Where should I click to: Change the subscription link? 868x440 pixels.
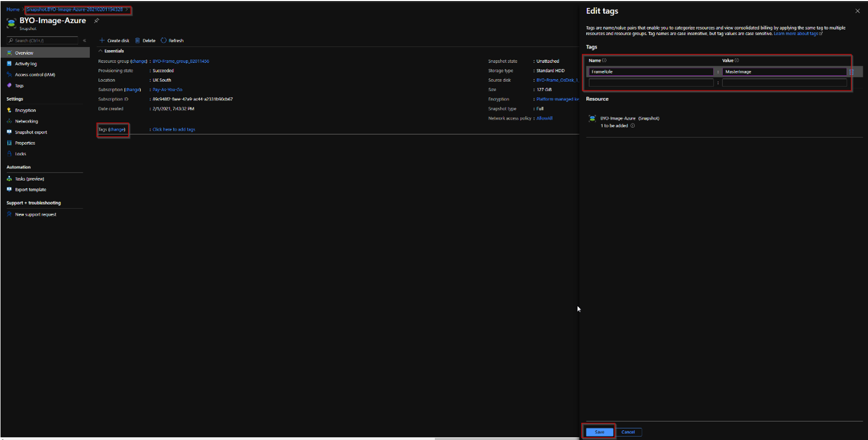133,90
